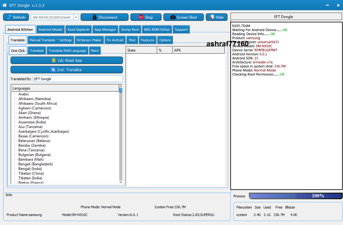Click the Disconnect device icon

[95, 17]
